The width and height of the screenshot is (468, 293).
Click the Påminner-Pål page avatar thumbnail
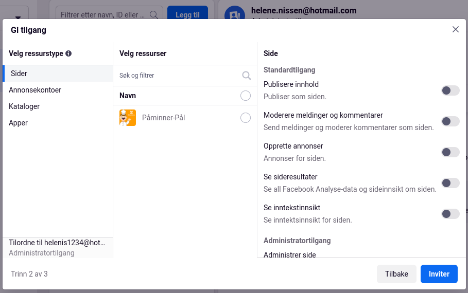(x=128, y=118)
